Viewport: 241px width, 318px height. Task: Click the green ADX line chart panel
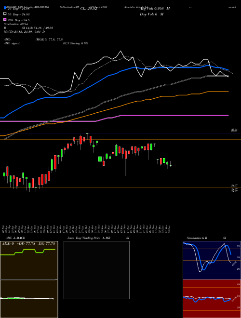point(29,260)
